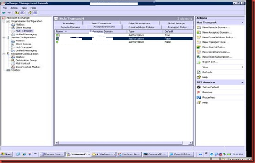Open the View menu in menu bar

(24, 8)
